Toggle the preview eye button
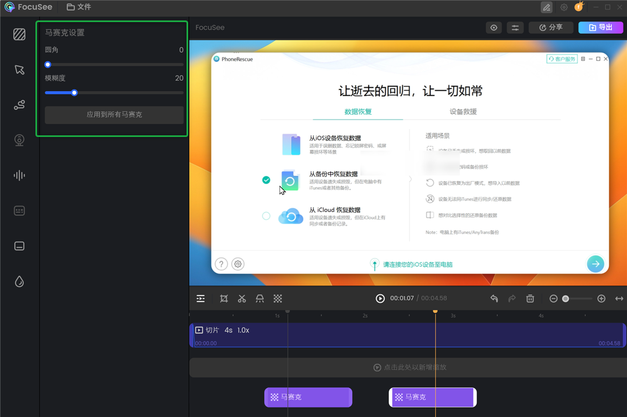Image resolution: width=627 pixels, height=417 pixels. click(494, 28)
